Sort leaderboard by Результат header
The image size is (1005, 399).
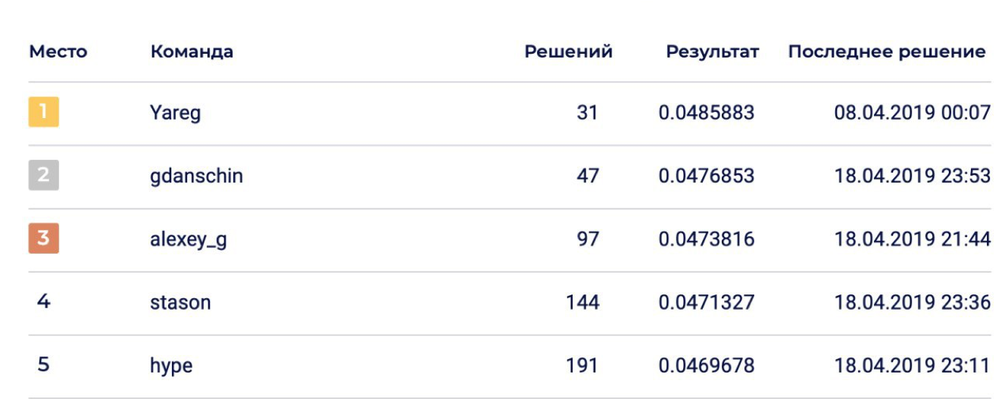coord(712,52)
